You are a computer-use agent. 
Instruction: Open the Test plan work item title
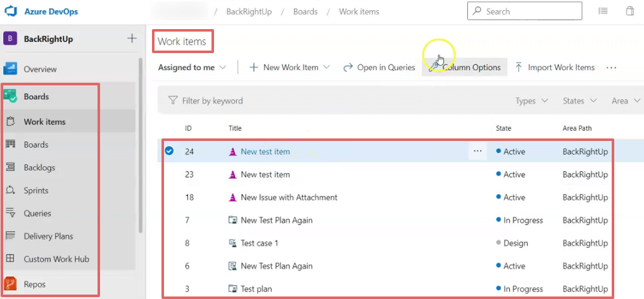click(256, 289)
